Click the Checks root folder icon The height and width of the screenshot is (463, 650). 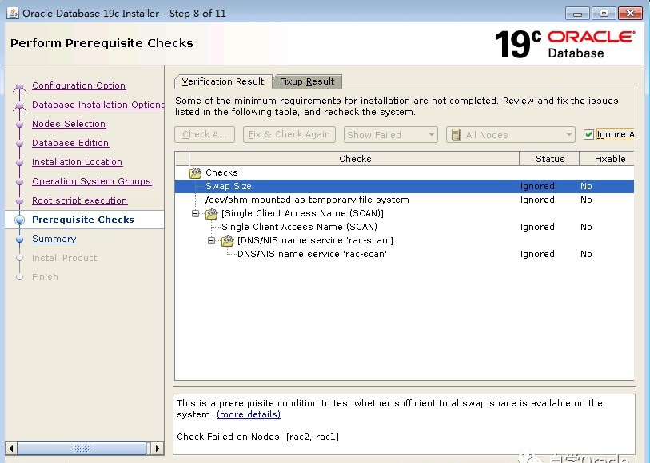pyautogui.click(x=196, y=172)
